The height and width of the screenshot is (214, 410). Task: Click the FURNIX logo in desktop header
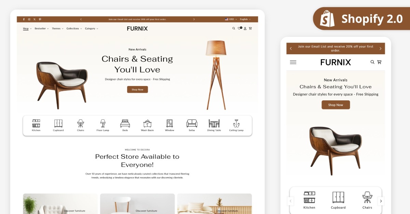(x=137, y=29)
